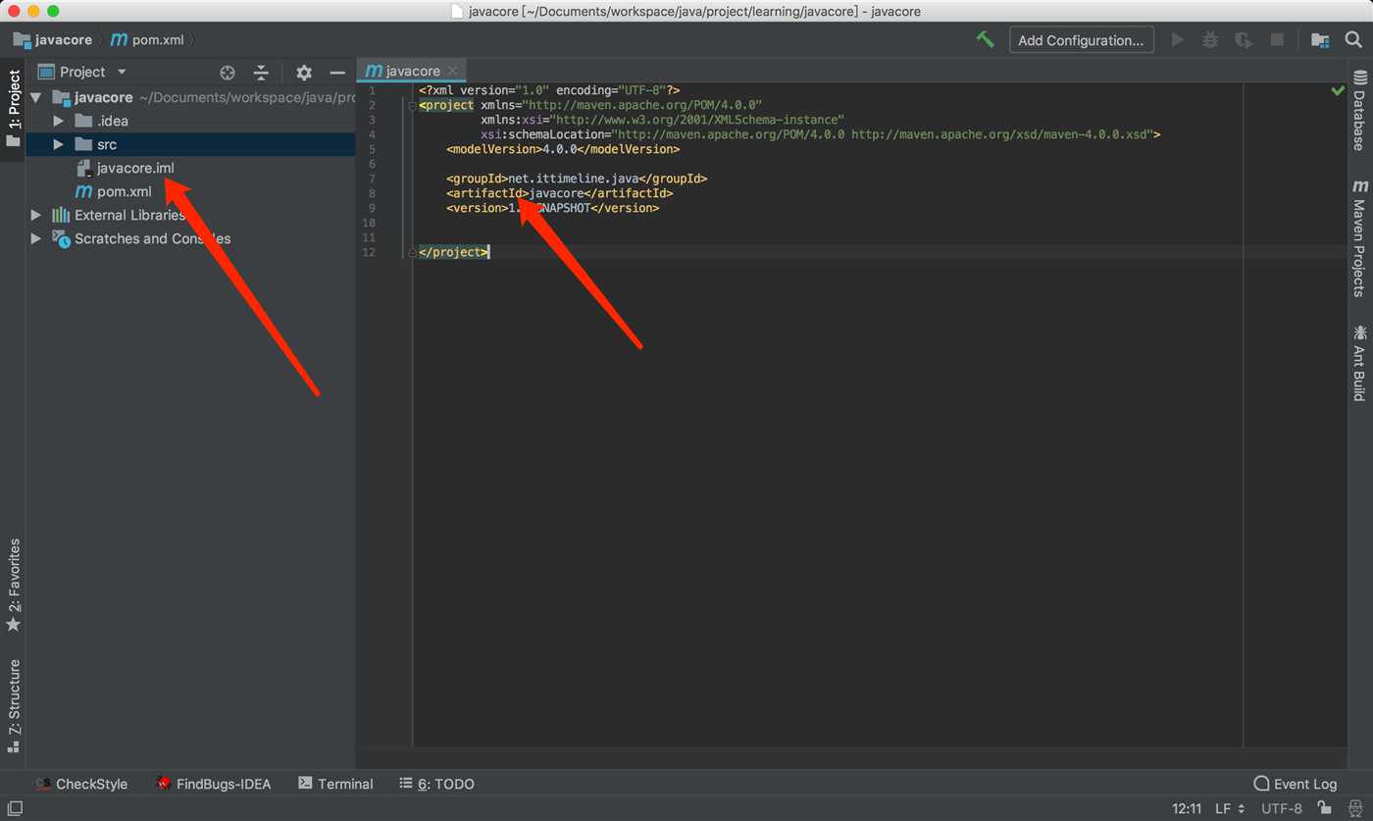Screen dimensions: 1373x821
Task: Expand the .idea folder arrow
Action: point(59,121)
